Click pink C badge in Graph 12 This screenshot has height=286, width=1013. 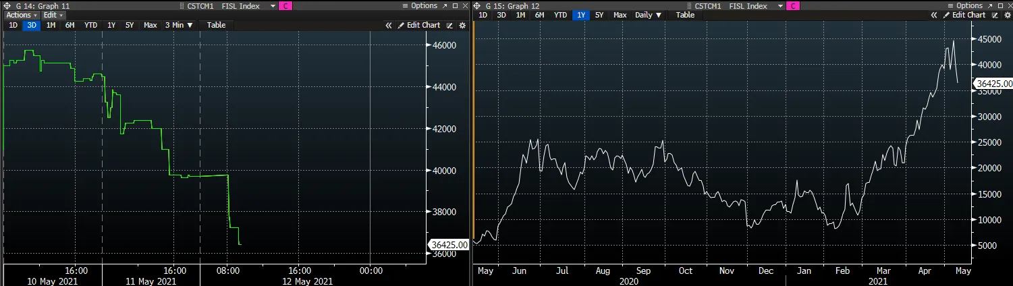click(793, 5)
